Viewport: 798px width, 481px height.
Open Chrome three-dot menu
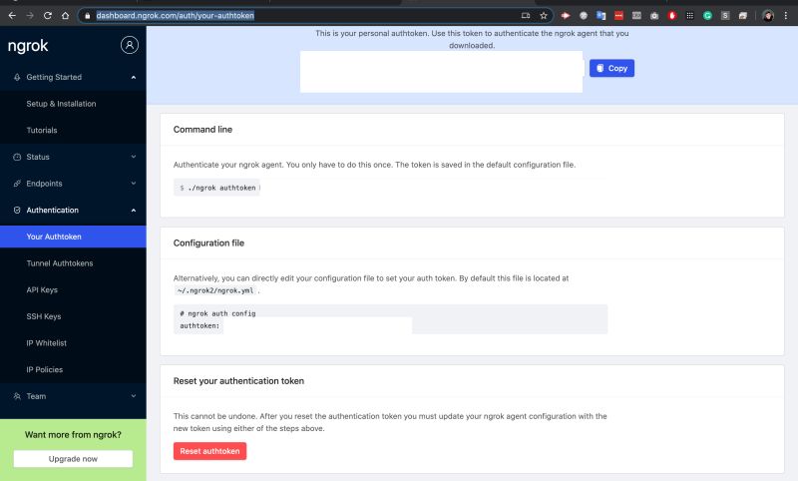point(786,16)
